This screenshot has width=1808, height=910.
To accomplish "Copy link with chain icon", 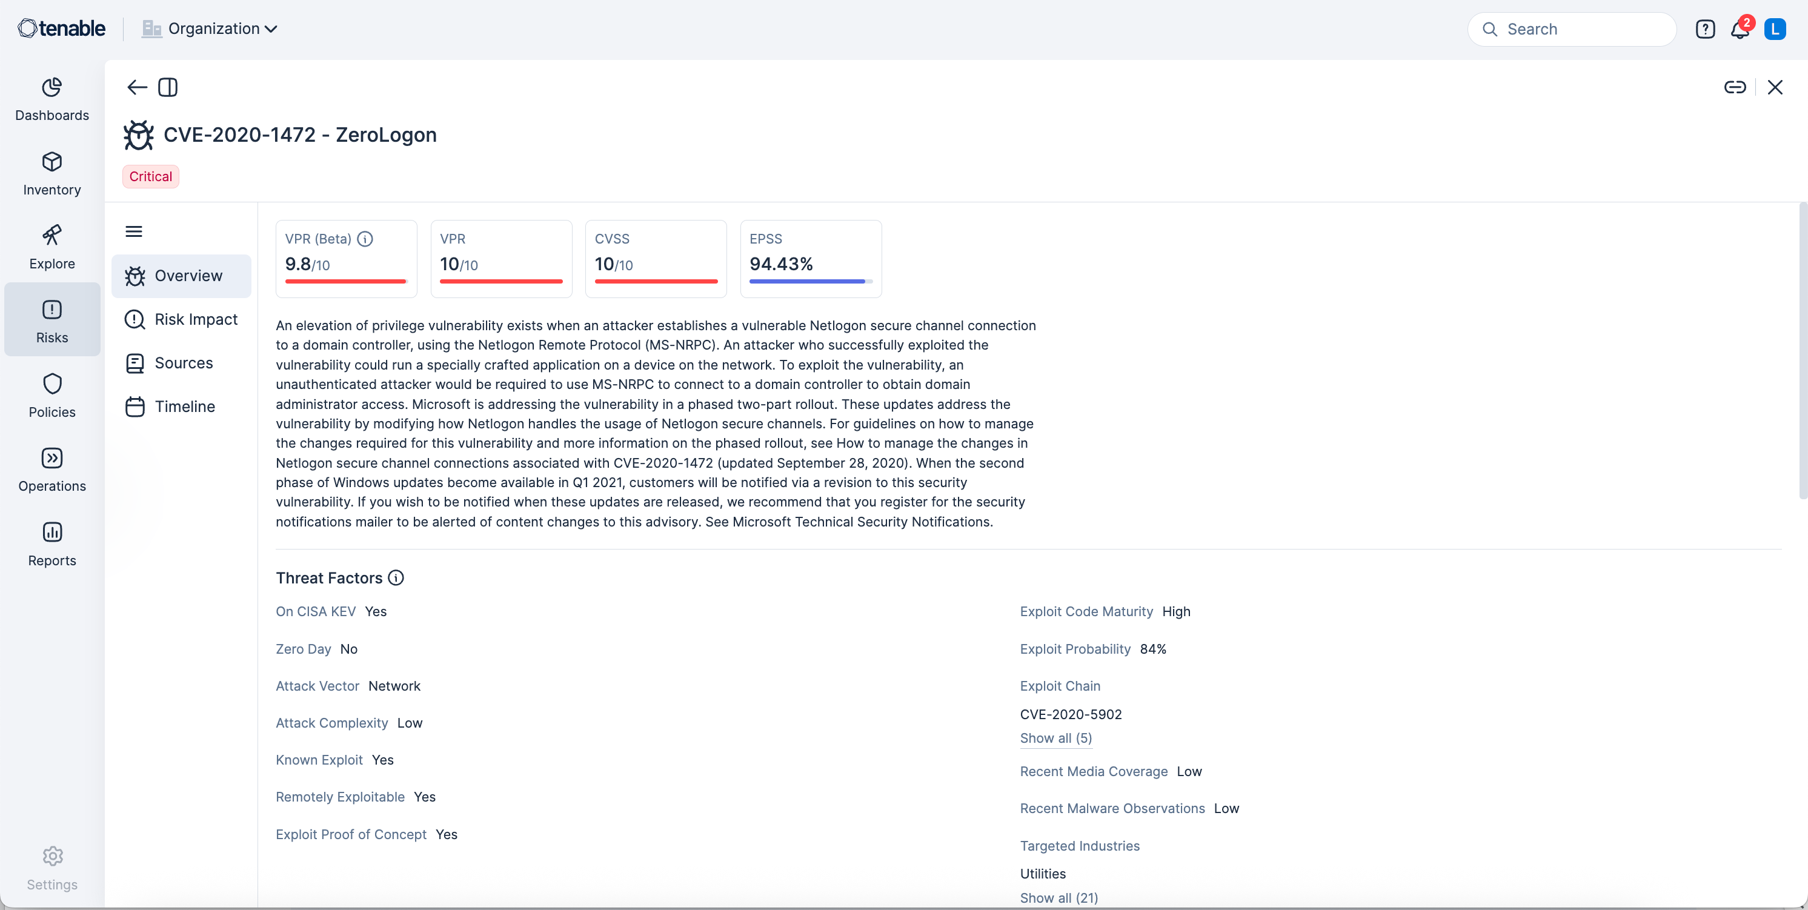I will click(x=1734, y=87).
